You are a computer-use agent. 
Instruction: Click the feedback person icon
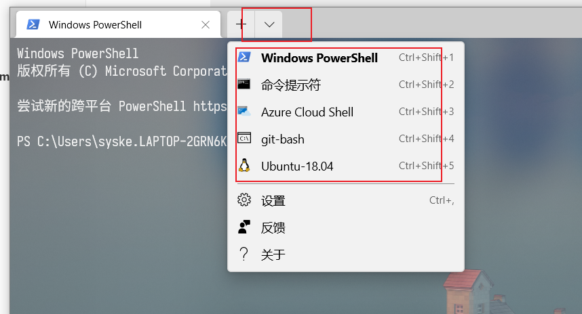(x=244, y=227)
